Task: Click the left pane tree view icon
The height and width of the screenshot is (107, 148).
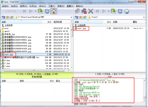Action: (x=4, y=17)
